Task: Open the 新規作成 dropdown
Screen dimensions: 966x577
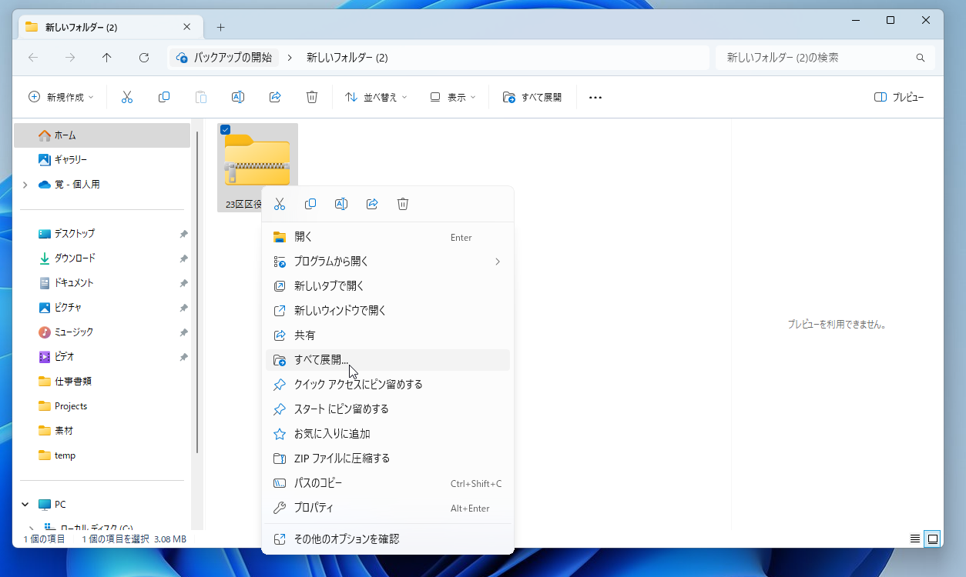Action: [x=61, y=98]
